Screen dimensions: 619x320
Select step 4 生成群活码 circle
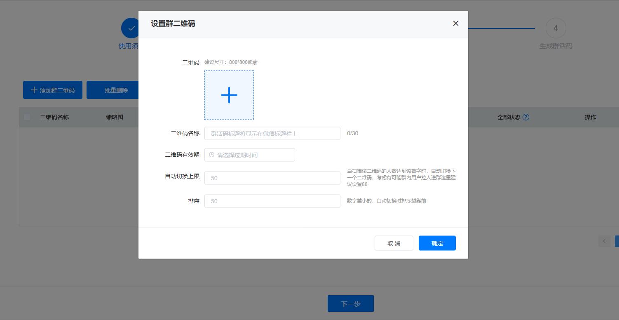click(x=556, y=28)
